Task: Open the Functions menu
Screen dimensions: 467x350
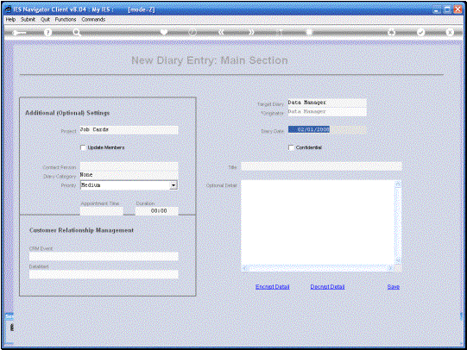Action: coord(66,19)
